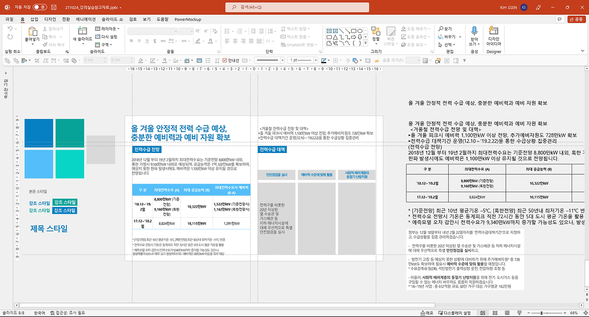Click the 66% zoom level
The height and width of the screenshot is (317, 589).
[x=574, y=313]
